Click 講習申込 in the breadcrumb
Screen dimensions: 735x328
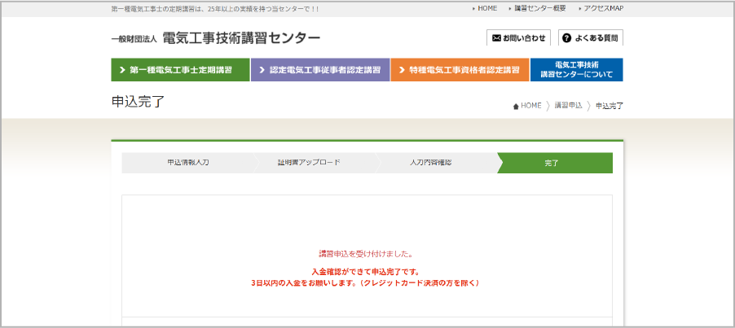tap(568, 106)
